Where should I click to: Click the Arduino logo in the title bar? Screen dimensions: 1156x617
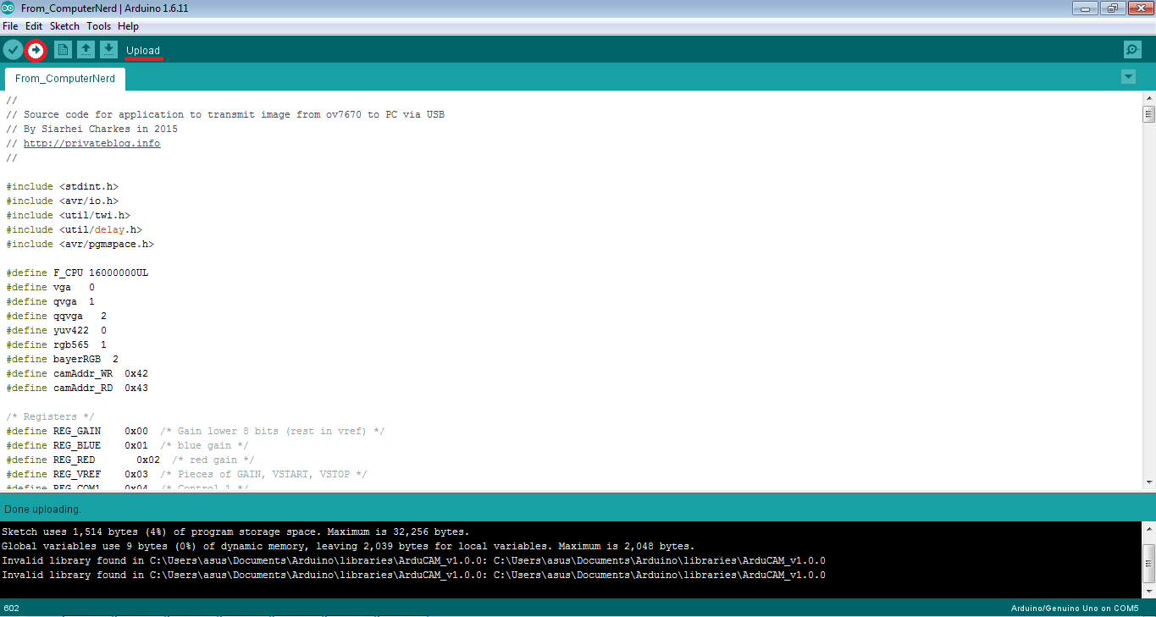8,8
